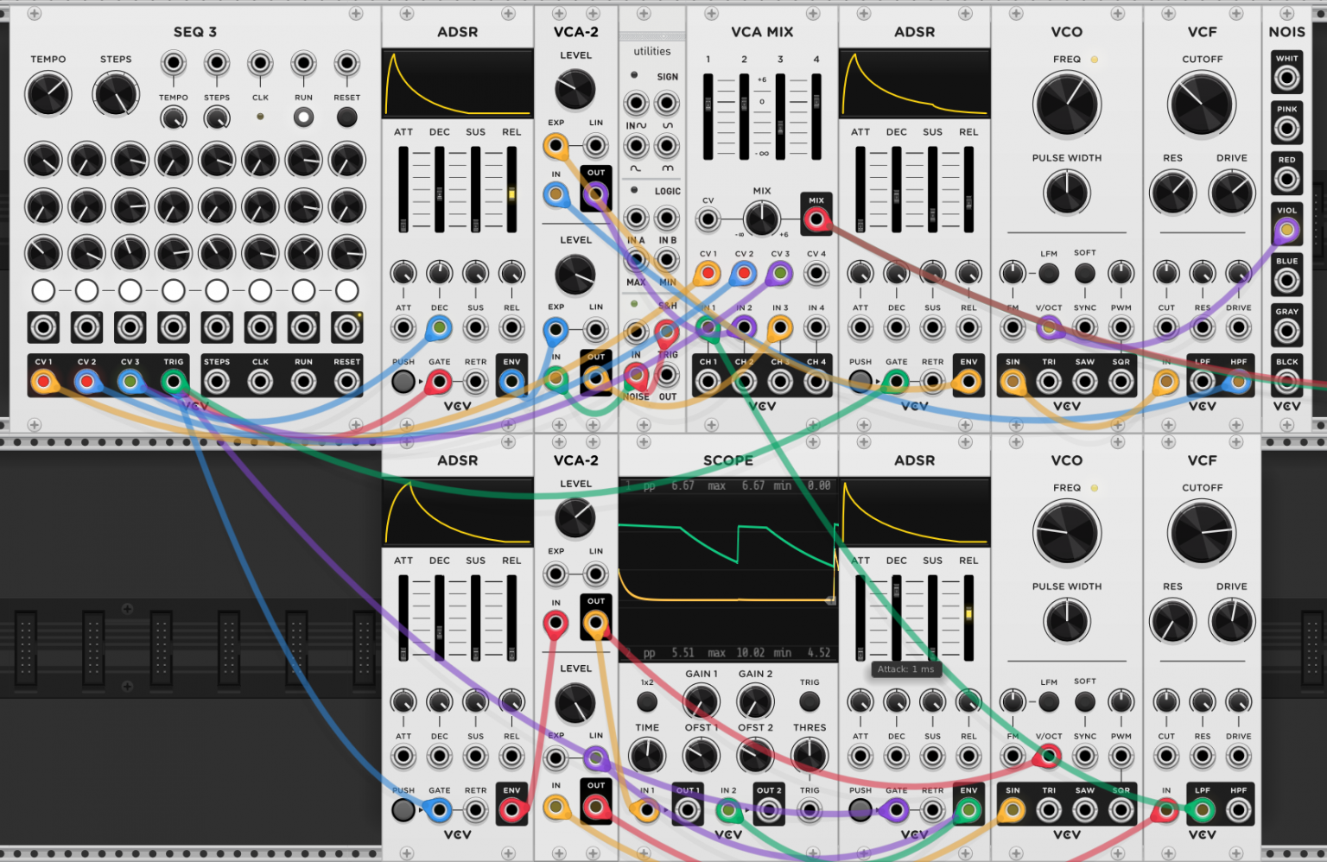Click the NOIS module WHIT output jack
Screen dimensions: 1327x862
coord(1286,78)
